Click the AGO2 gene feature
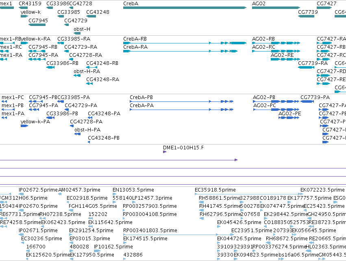Viewport: 346px width, 261px height. coord(276,8)
